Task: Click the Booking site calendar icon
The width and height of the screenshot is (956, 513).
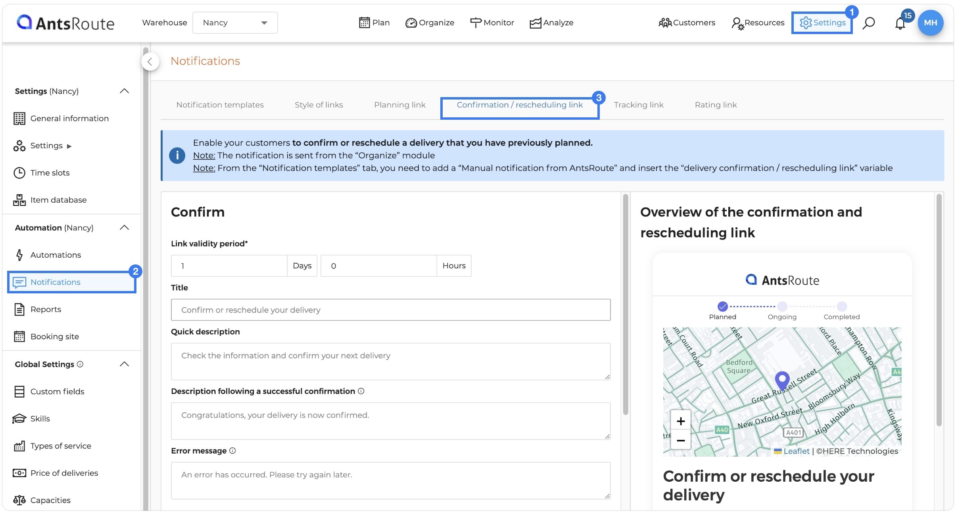Action: coord(19,336)
